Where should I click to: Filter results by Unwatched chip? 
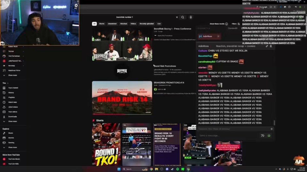(112, 24)
